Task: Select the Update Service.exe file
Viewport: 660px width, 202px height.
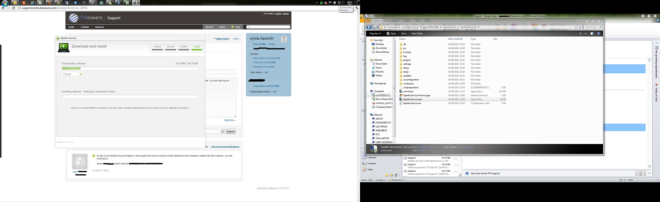Action: 412,100
